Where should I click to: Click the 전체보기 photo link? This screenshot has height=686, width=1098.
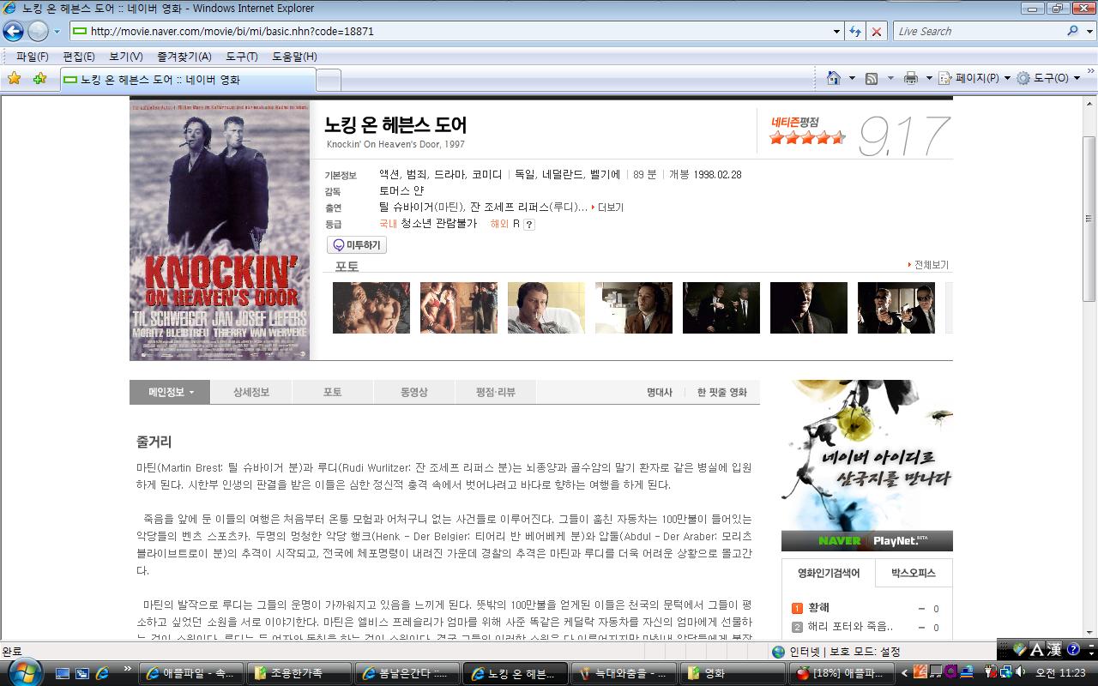[930, 265]
